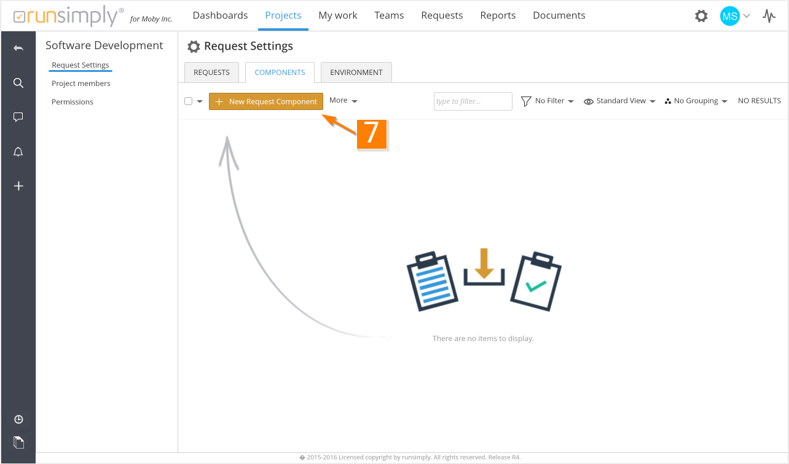This screenshot has width=789, height=464.
Task: Open recent history clock icon
Action: pos(18,419)
